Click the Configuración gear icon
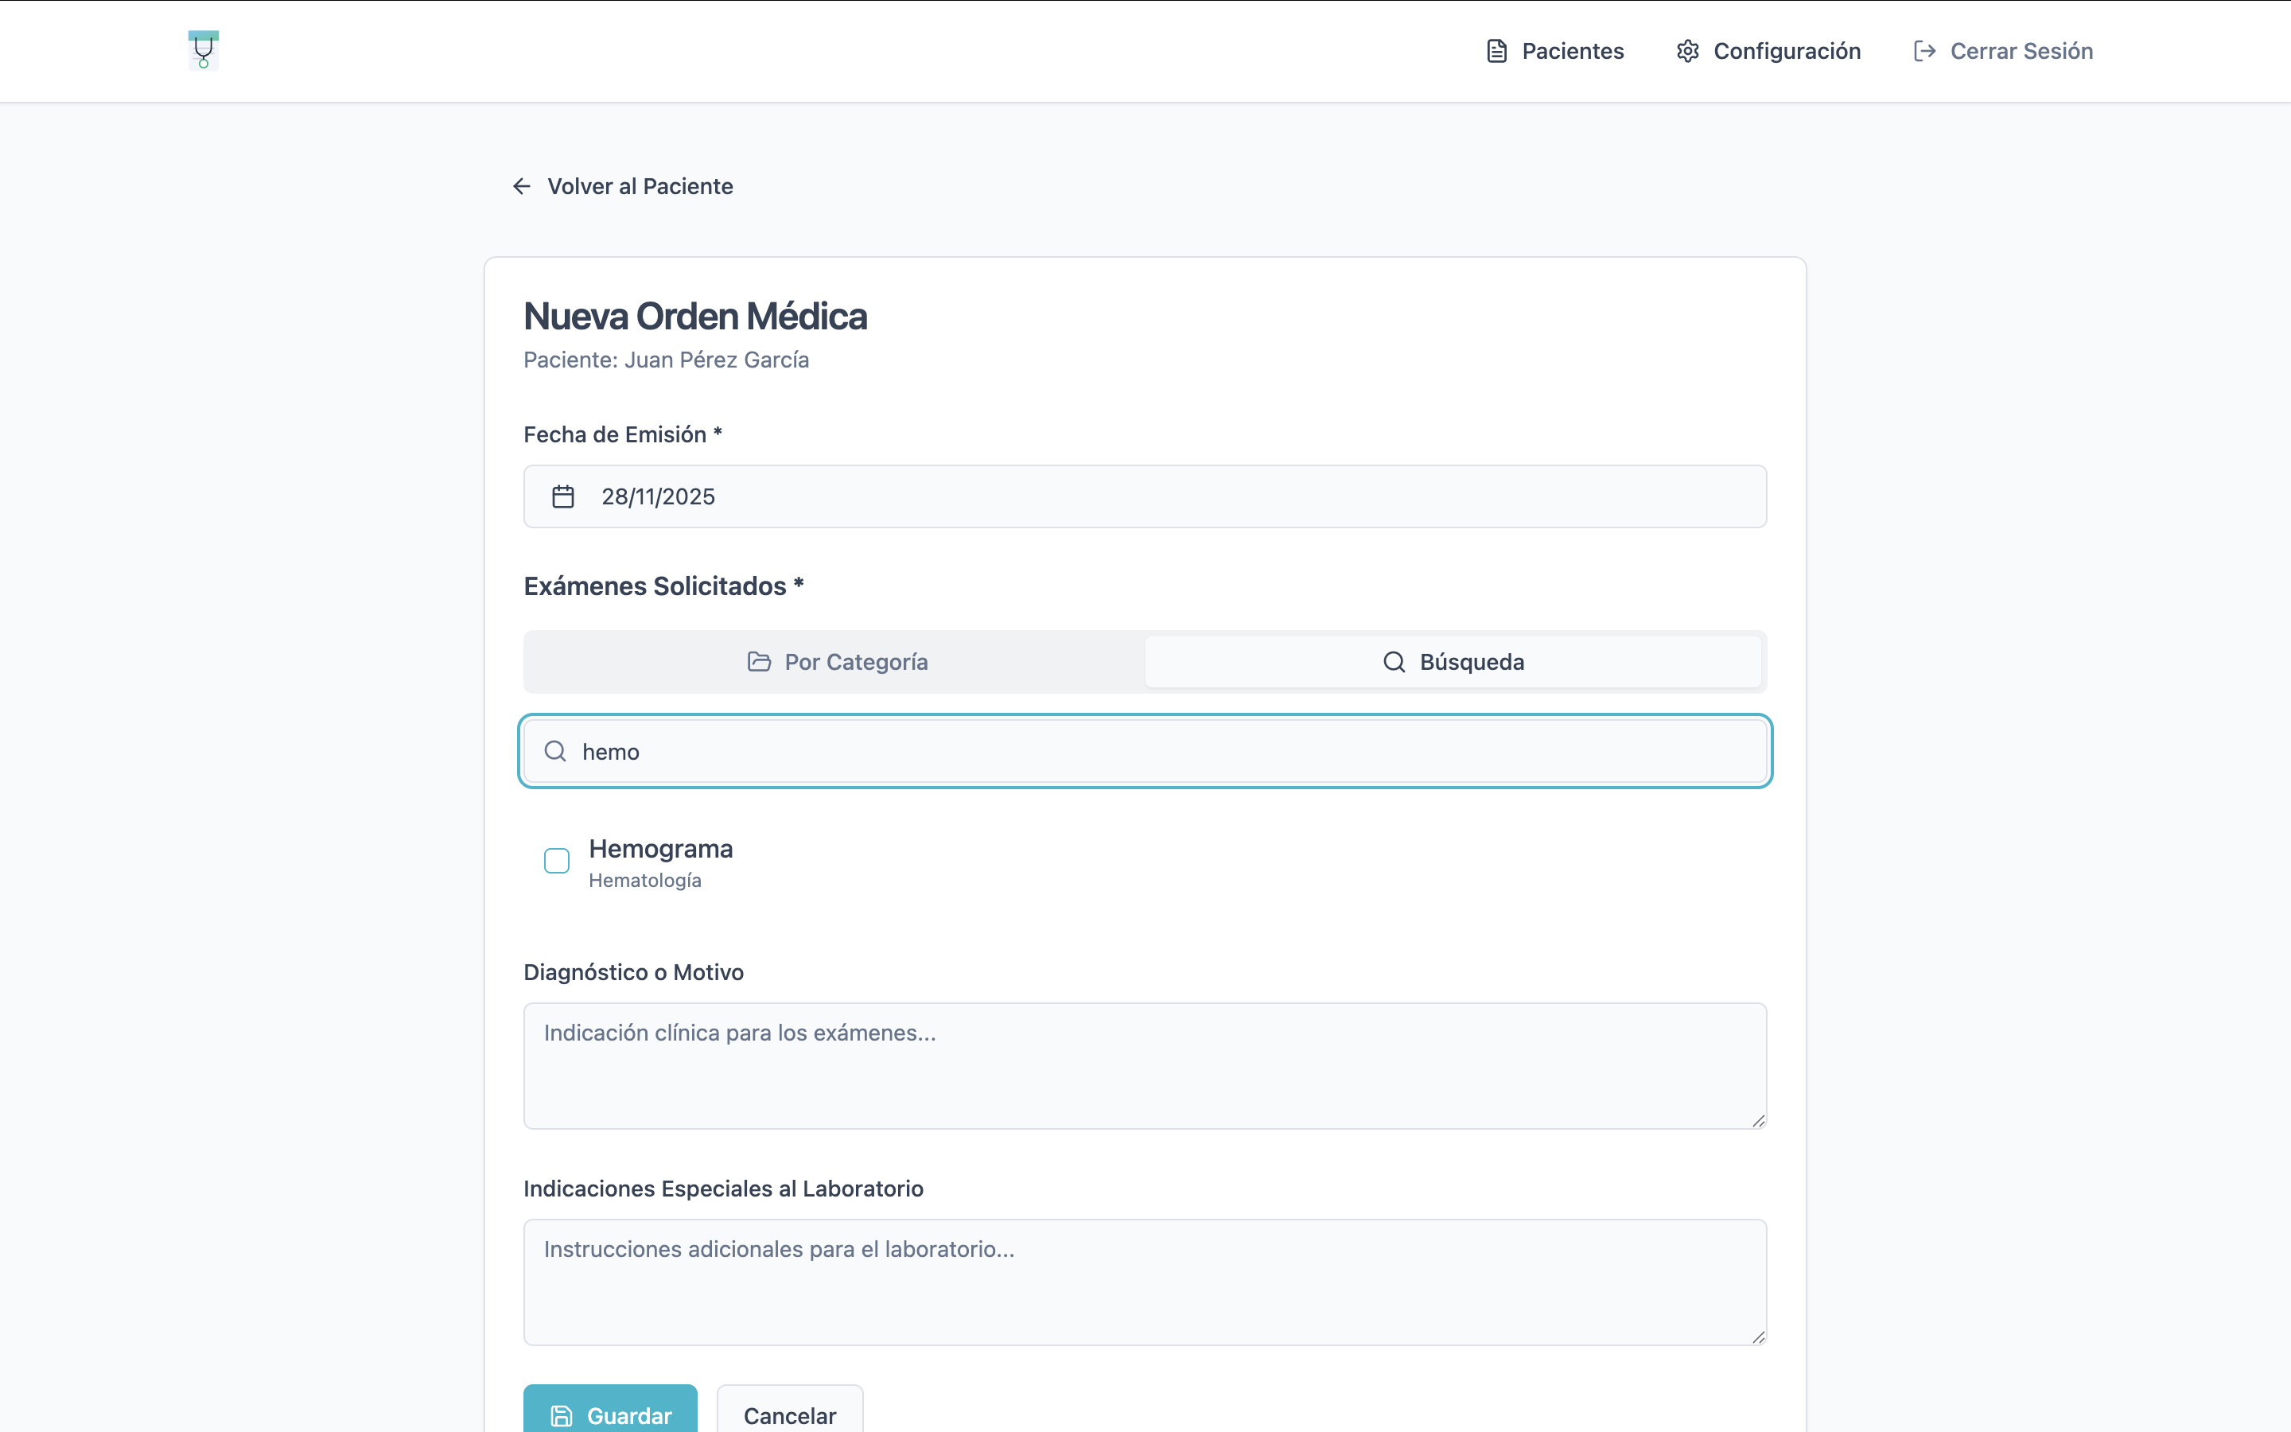Screen dimensions: 2291x1432 1687,51
